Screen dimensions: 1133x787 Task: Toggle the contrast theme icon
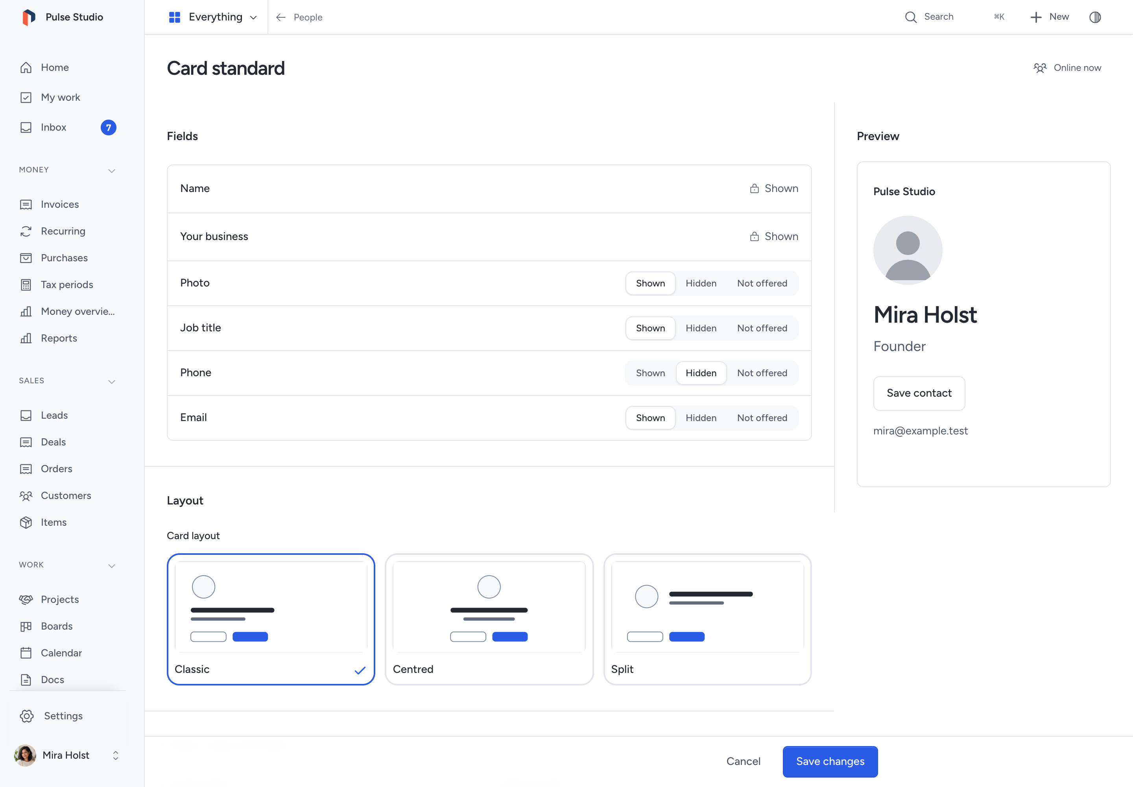click(x=1095, y=17)
